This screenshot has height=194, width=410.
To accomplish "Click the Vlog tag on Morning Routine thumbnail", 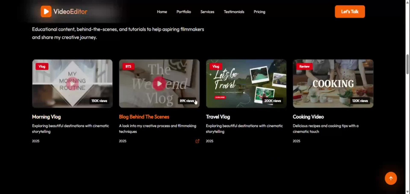I will coord(42,67).
